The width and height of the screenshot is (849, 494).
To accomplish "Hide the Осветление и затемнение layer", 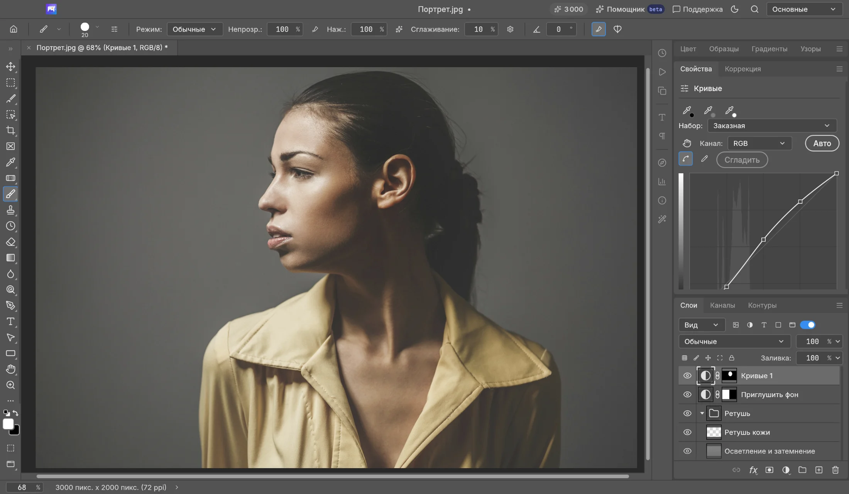I will [687, 452].
